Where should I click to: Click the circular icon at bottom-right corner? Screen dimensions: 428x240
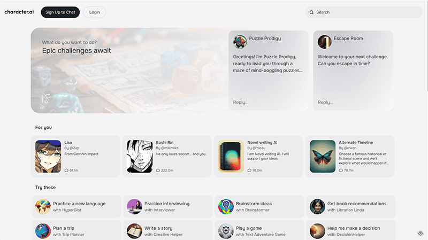coord(421,234)
